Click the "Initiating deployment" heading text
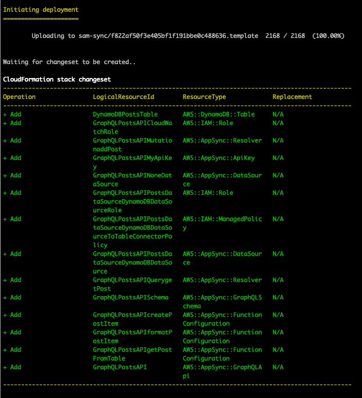The height and width of the screenshot is (398, 362). [41, 10]
